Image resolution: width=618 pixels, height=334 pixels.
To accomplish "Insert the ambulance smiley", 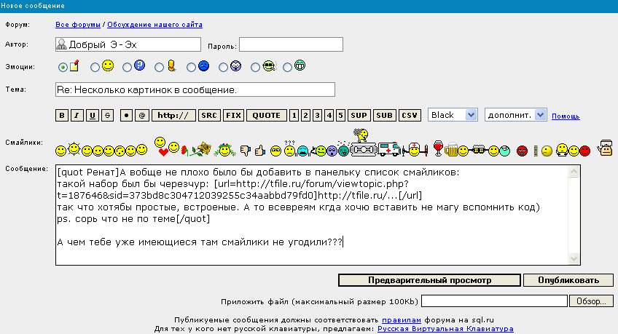I will tap(391, 149).
